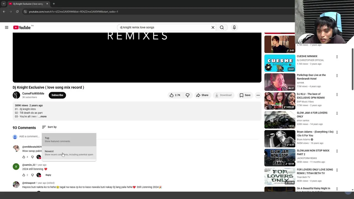Open options for SLOW JAM 4 FOR LOVERS ONLY
Viewport: 354px width, 199px height.
pos(337,113)
